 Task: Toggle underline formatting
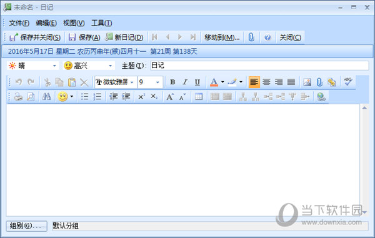click(197, 82)
